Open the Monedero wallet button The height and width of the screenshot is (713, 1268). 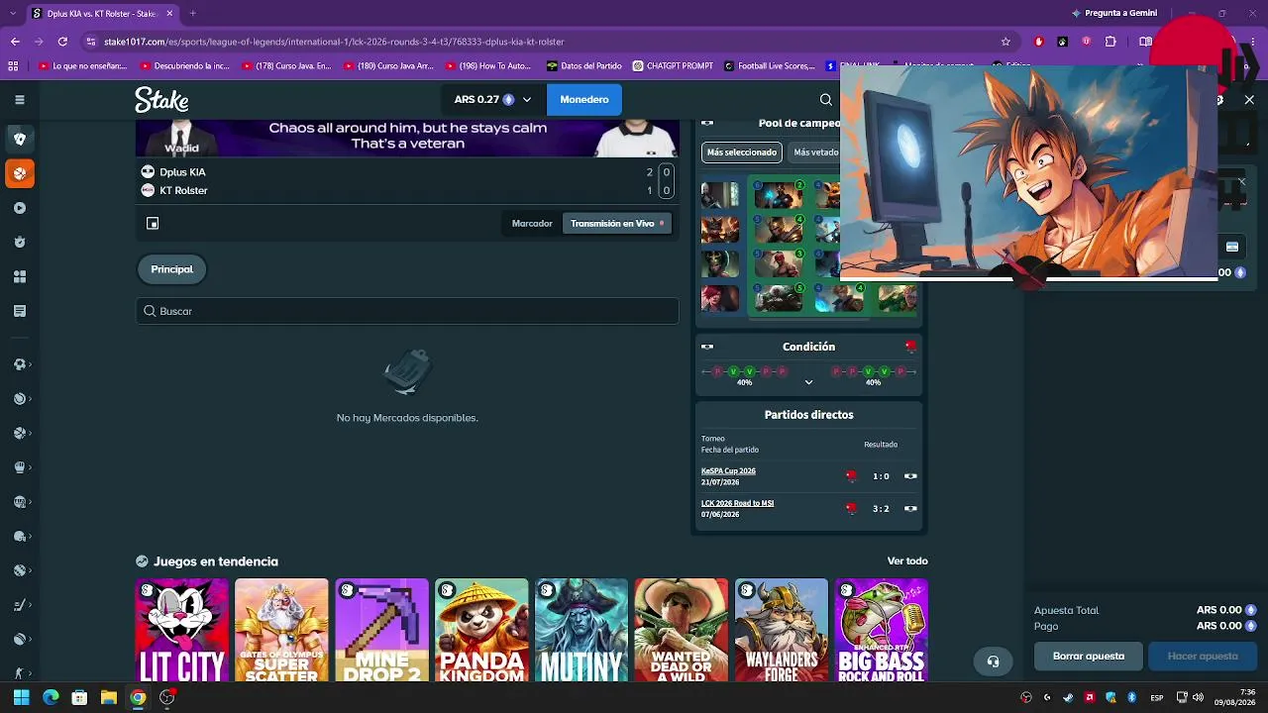(x=584, y=99)
